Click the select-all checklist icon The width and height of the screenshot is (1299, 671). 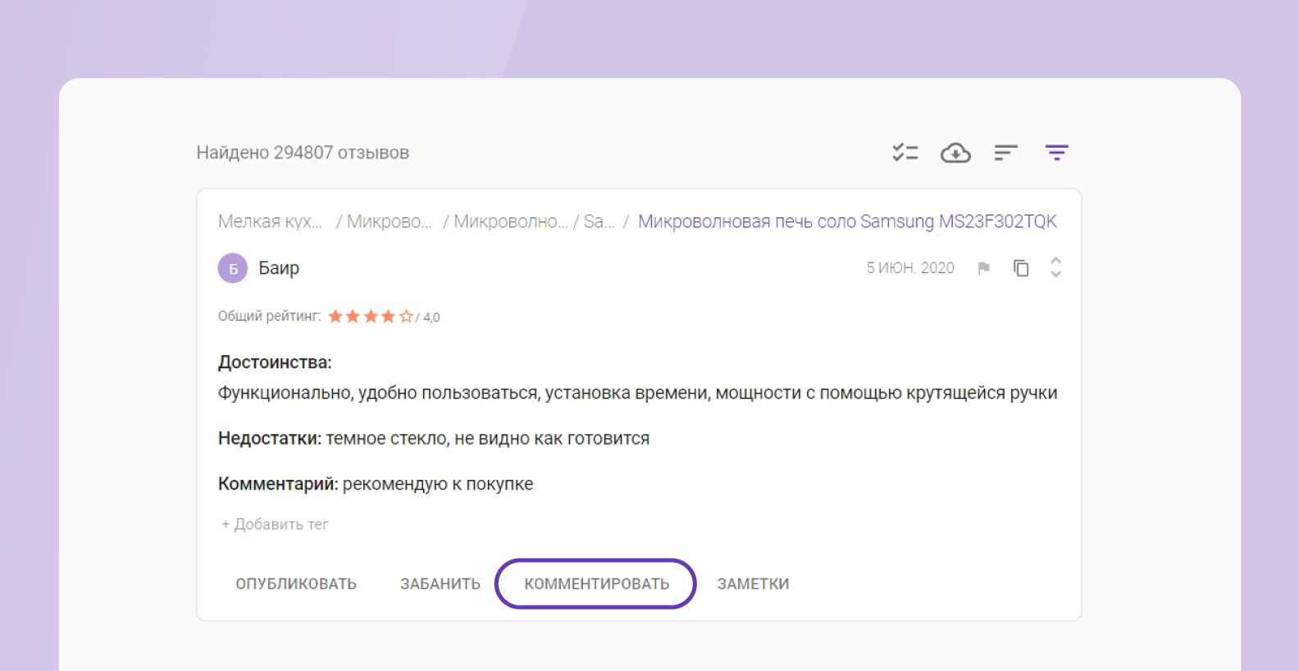pos(905,153)
